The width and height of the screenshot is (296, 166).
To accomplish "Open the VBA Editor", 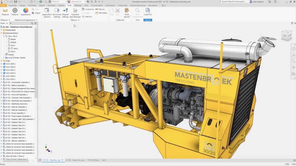I will coord(101,13).
